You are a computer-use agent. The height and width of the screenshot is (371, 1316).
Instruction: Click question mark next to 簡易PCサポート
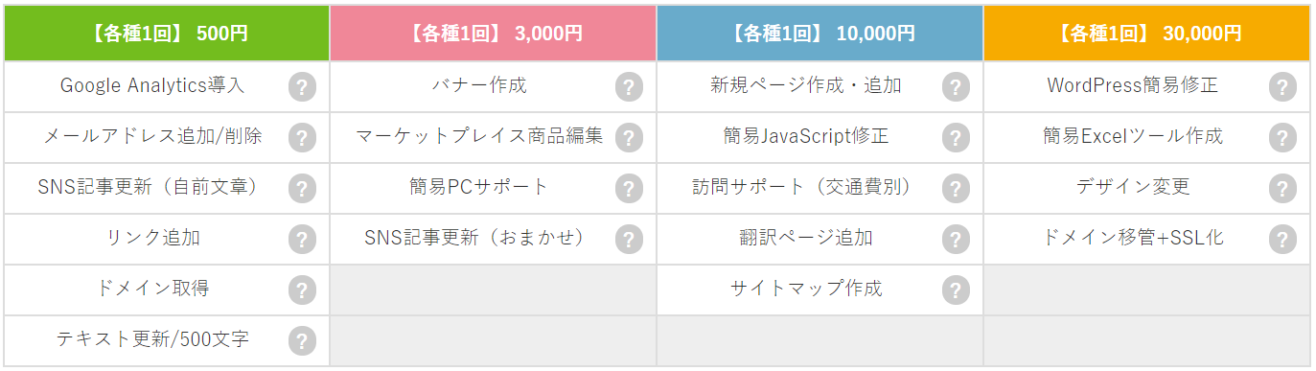(x=629, y=188)
